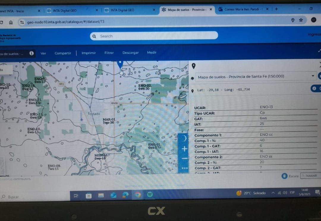This screenshot has height=221, width=321.
Task: Activate the Medir measurement tool
Action: point(152,53)
